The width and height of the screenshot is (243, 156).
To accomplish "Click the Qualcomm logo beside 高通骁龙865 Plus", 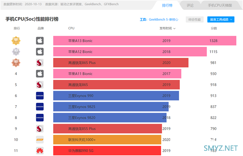I will tap(40, 63).
